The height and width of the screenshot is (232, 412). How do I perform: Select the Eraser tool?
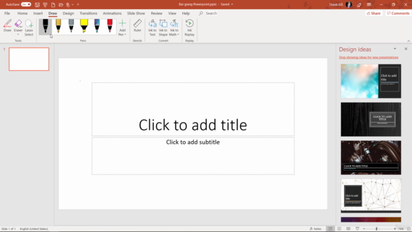click(18, 25)
